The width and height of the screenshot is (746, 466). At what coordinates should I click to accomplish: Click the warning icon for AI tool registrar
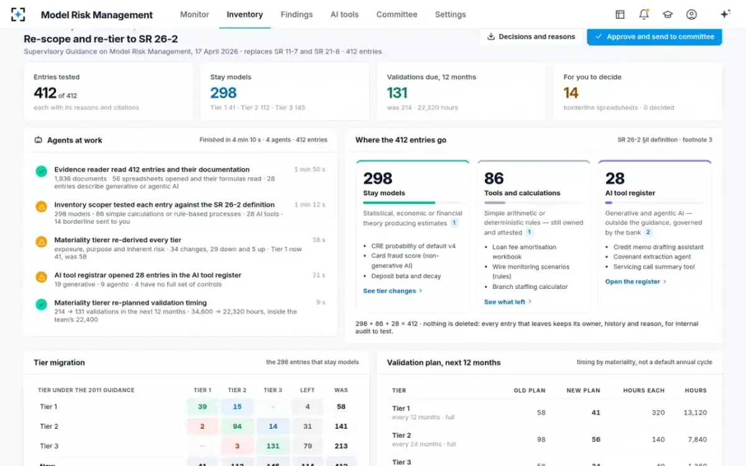[41, 277]
